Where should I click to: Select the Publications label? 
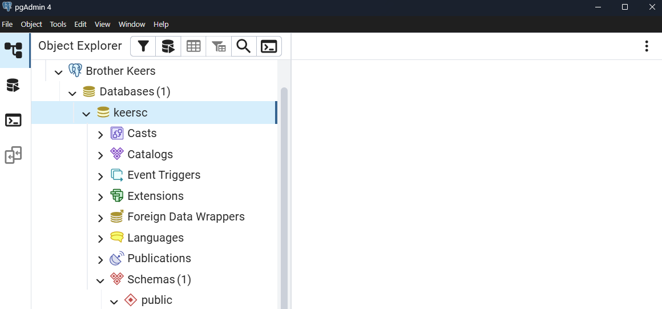click(x=159, y=258)
